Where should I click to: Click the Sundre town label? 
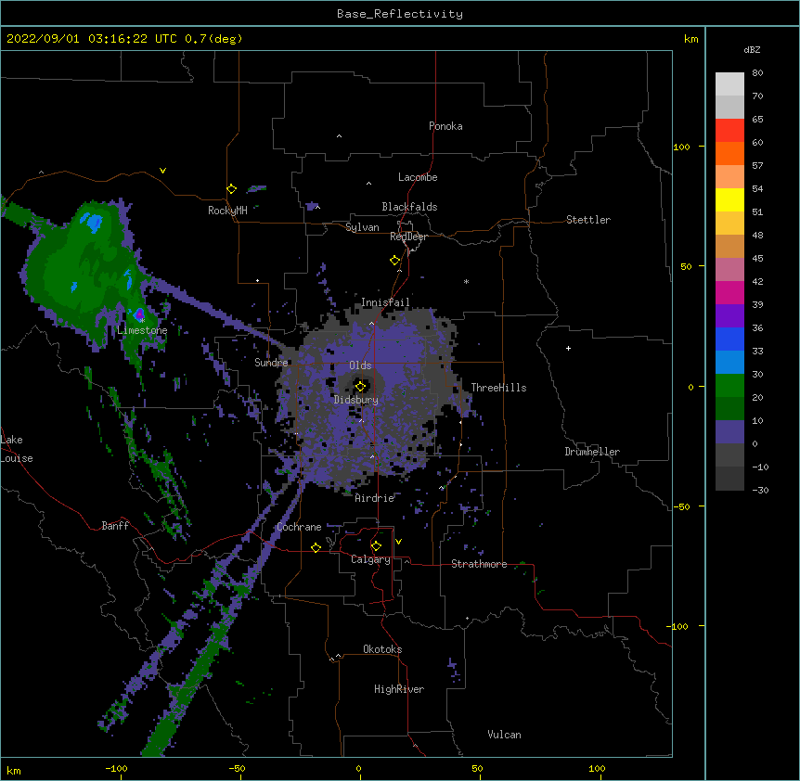[x=271, y=363]
